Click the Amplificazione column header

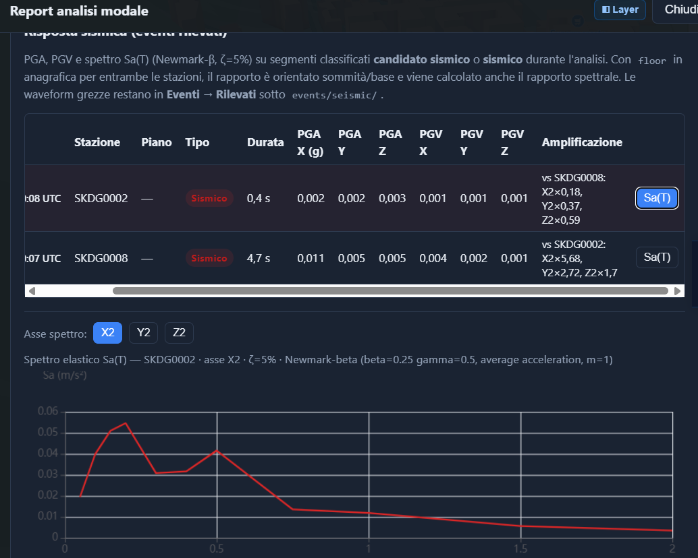pyautogui.click(x=582, y=142)
